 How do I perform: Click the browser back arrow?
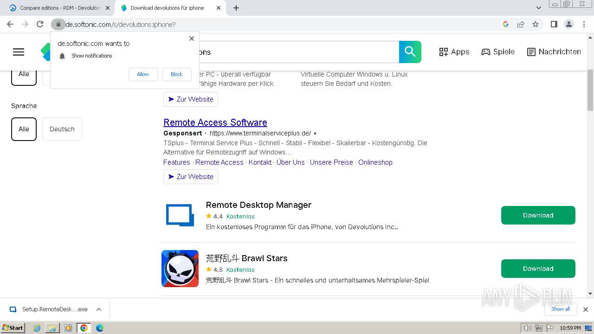tap(10, 24)
